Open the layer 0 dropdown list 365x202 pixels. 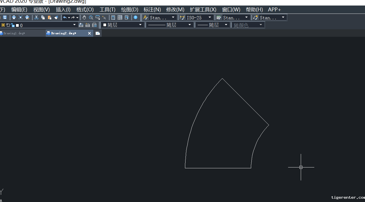pyautogui.click(x=74, y=25)
